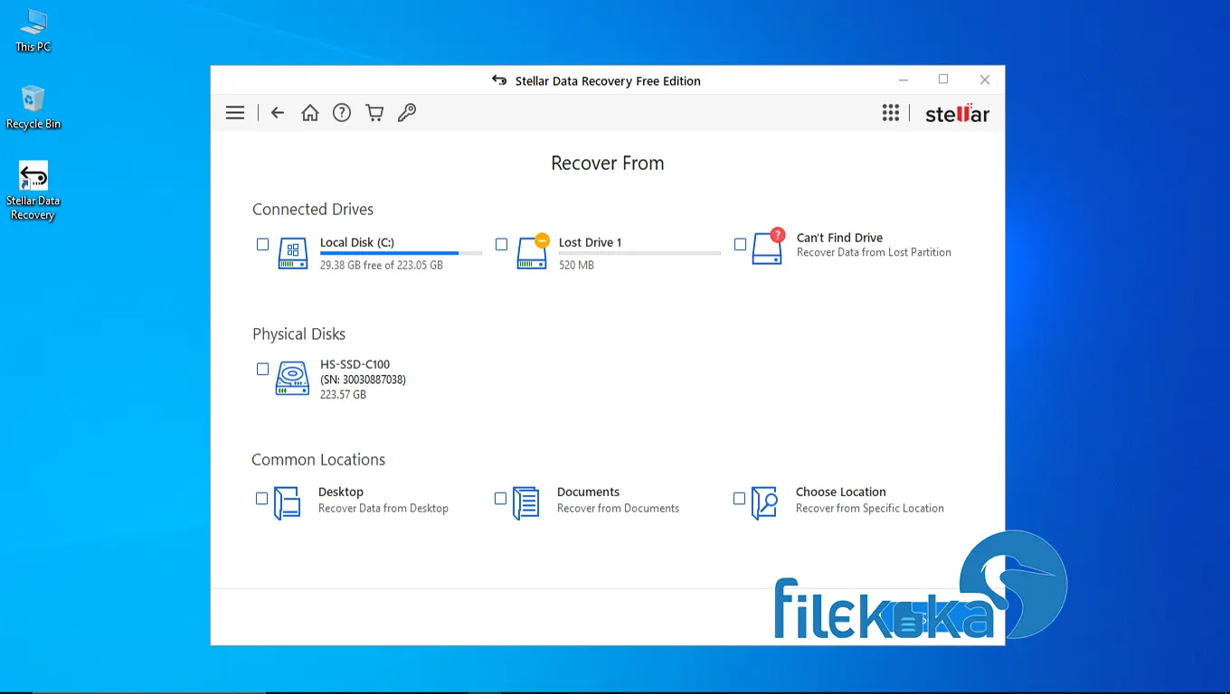Go back using the arrow icon

tap(278, 113)
